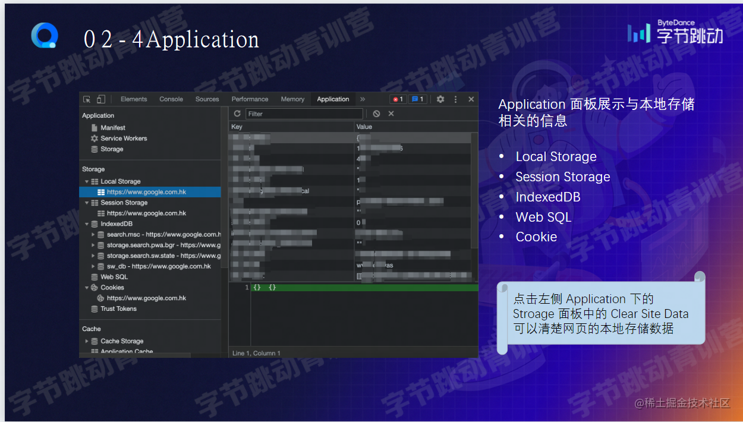Expand the sw_db database
The height and width of the screenshot is (422, 743).
click(93, 266)
